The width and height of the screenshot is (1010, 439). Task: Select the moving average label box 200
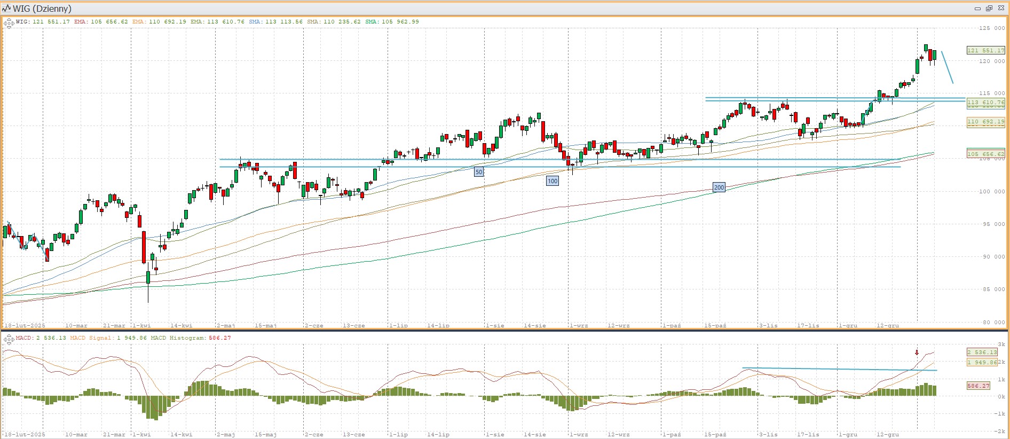tap(719, 187)
